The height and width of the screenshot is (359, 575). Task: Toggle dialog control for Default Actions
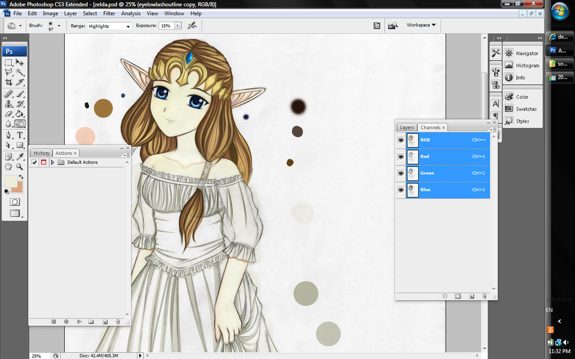pyautogui.click(x=44, y=162)
